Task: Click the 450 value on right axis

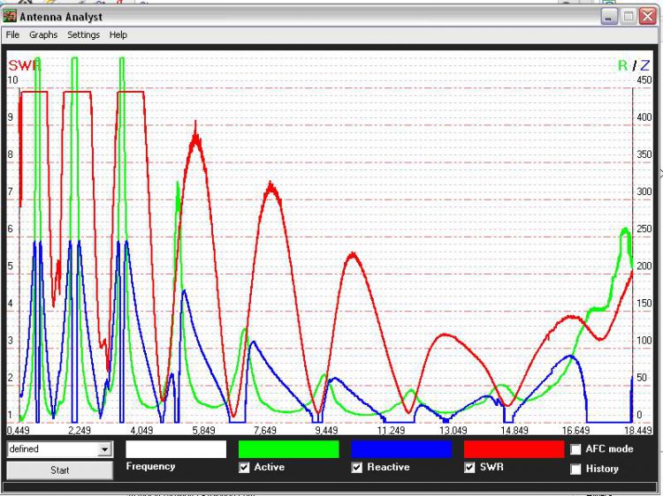Action: click(x=644, y=80)
